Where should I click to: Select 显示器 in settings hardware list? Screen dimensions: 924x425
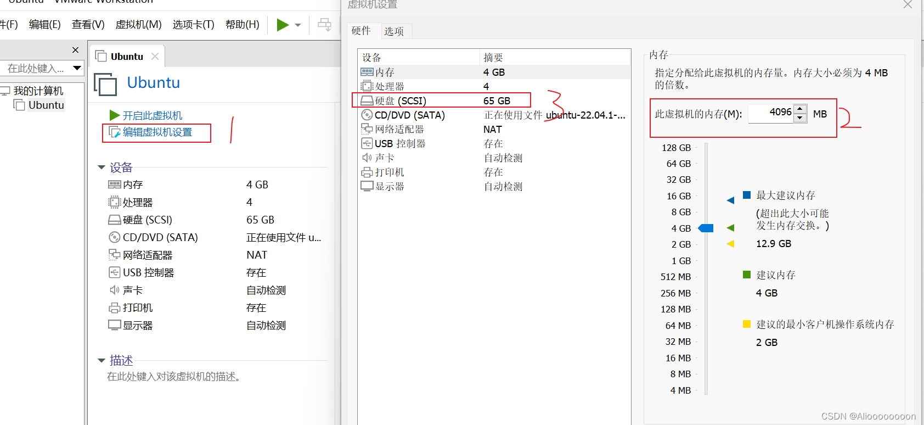(x=494, y=186)
